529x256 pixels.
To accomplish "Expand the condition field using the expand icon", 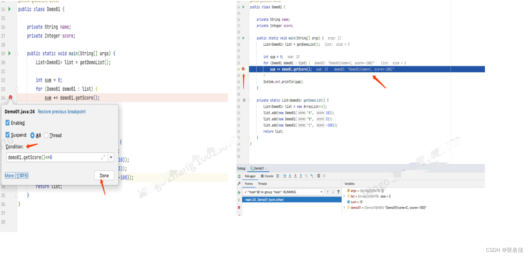I will pyautogui.click(x=103, y=158).
